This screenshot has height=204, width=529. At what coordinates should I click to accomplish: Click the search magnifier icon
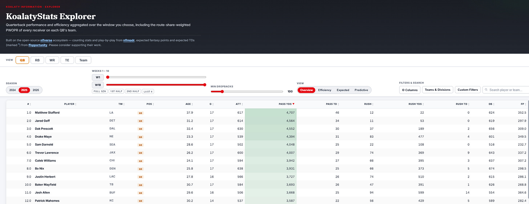pos(486,90)
